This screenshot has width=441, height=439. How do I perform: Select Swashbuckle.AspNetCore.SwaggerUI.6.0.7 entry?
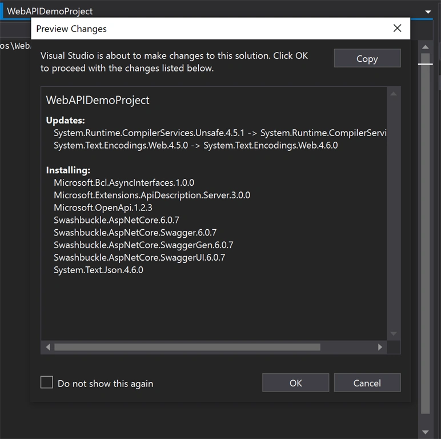[139, 257]
